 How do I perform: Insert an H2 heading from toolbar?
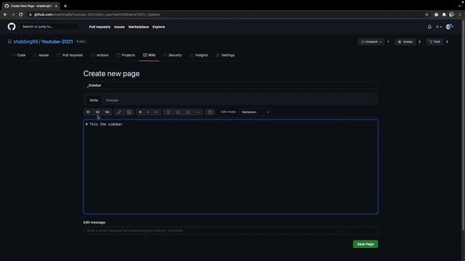coord(97,112)
